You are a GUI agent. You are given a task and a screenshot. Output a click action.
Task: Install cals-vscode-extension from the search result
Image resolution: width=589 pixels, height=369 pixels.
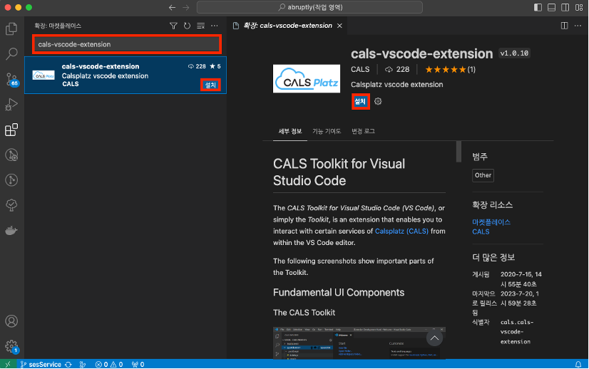point(210,85)
